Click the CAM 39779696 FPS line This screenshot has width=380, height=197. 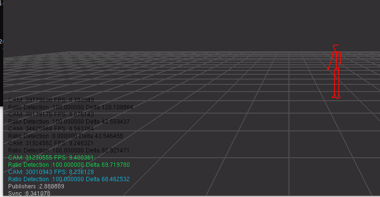click(x=51, y=100)
